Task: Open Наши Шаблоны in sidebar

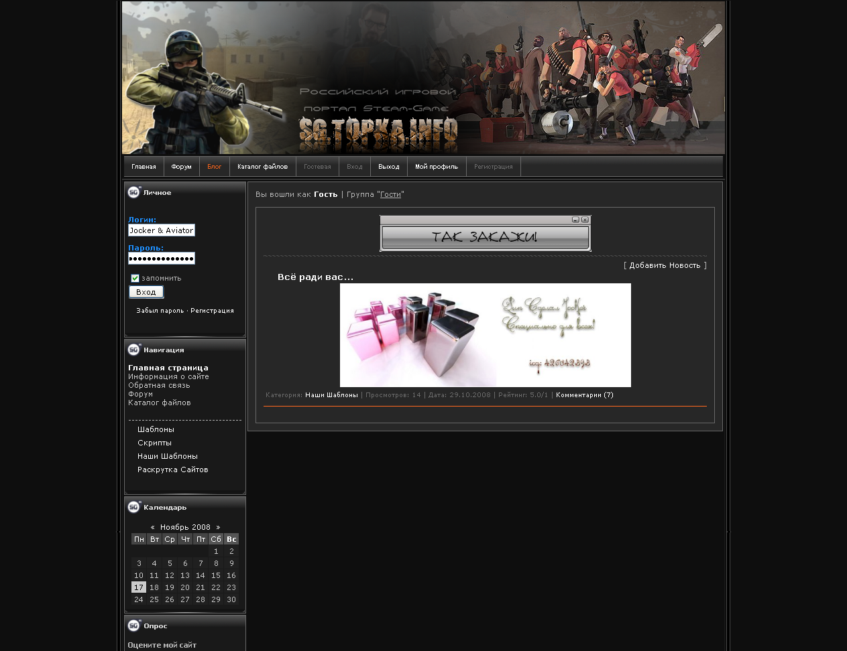Action: [x=168, y=456]
